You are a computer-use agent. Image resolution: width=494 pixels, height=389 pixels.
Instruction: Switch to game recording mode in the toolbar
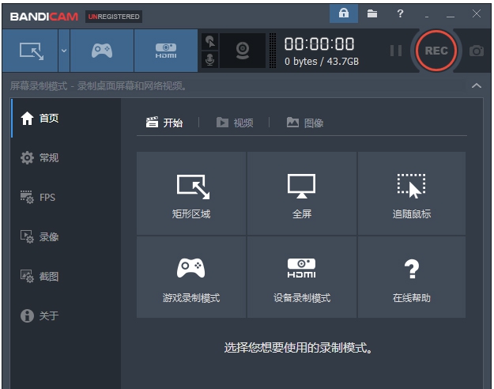pyautogui.click(x=102, y=51)
